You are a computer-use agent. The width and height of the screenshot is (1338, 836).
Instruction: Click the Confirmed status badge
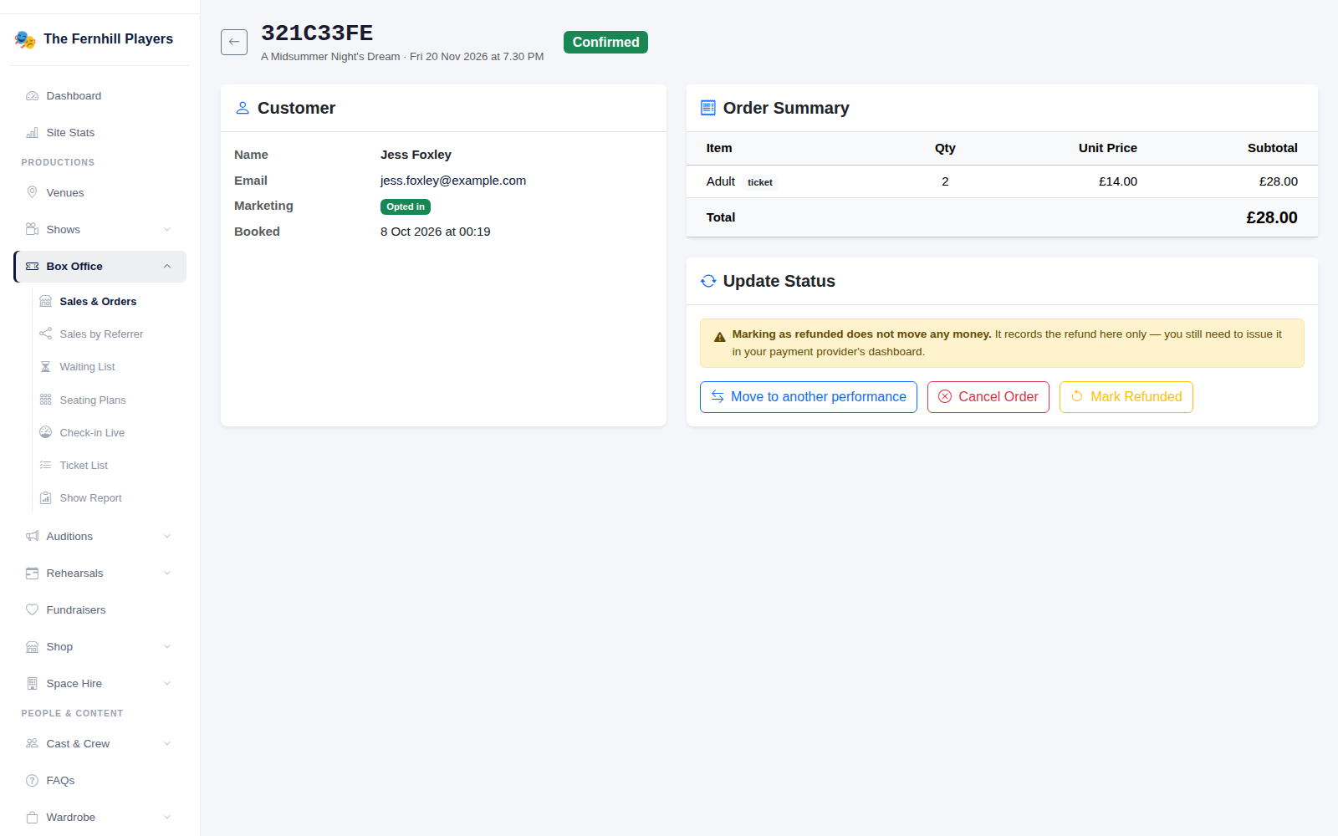[x=605, y=42]
